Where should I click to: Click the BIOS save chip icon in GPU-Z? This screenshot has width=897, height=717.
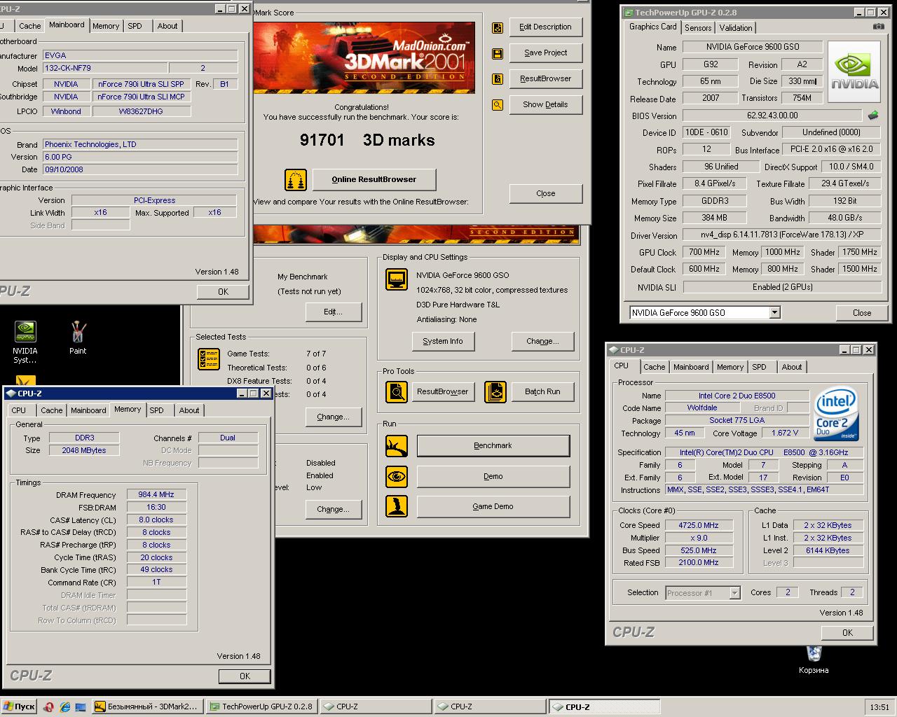pyautogui.click(x=873, y=116)
